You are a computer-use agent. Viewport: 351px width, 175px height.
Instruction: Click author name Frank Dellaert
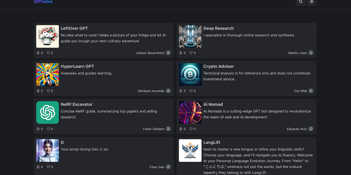[154, 129]
